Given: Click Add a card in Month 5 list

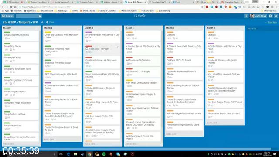Looking at the screenshot, I should (171, 134).
